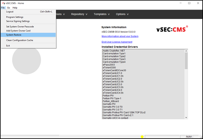The image size is (203, 139).
Task: Expand the Templates dropdown
Action: pos(102,14)
